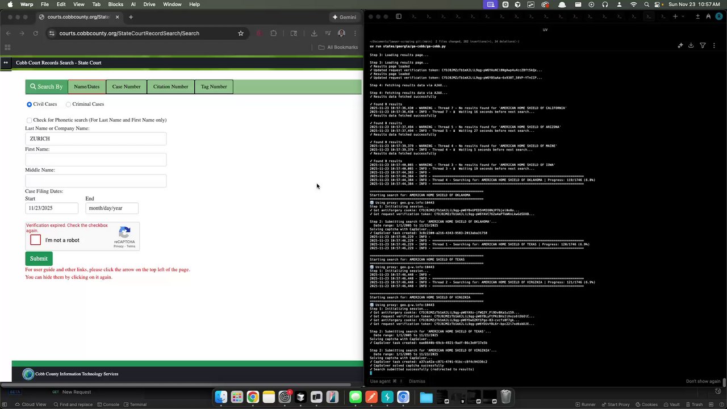The width and height of the screenshot is (727, 409).
Task: Click the Start date field
Action: [x=52, y=208]
